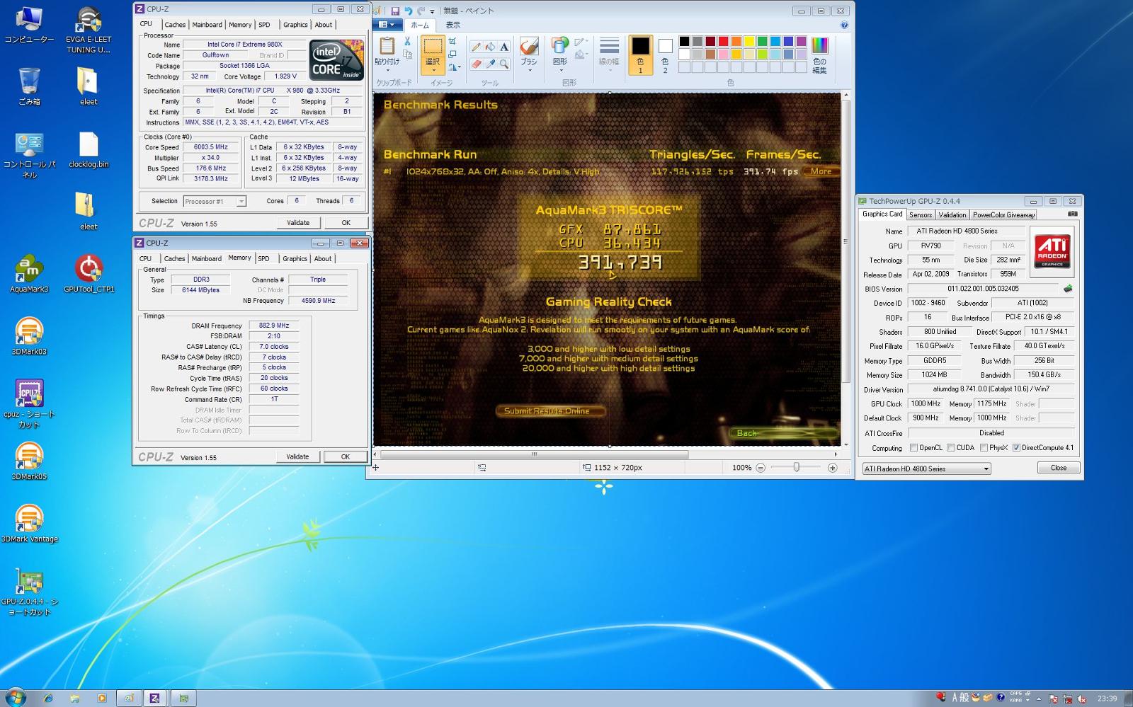Toggle OpenCL checkbox in GPU-Z
The image size is (1133, 707).
913,448
